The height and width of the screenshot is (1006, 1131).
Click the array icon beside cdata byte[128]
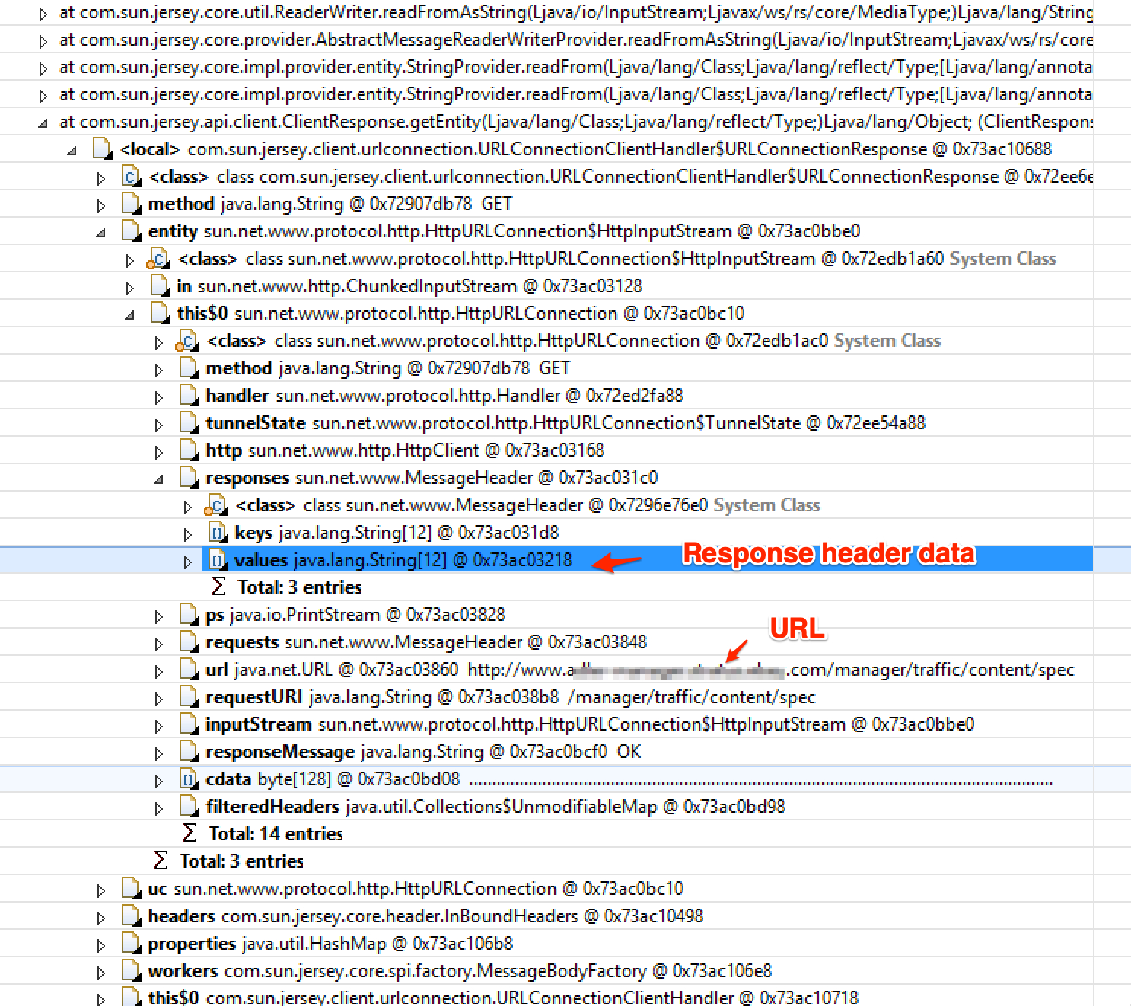(x=187, y=778)
